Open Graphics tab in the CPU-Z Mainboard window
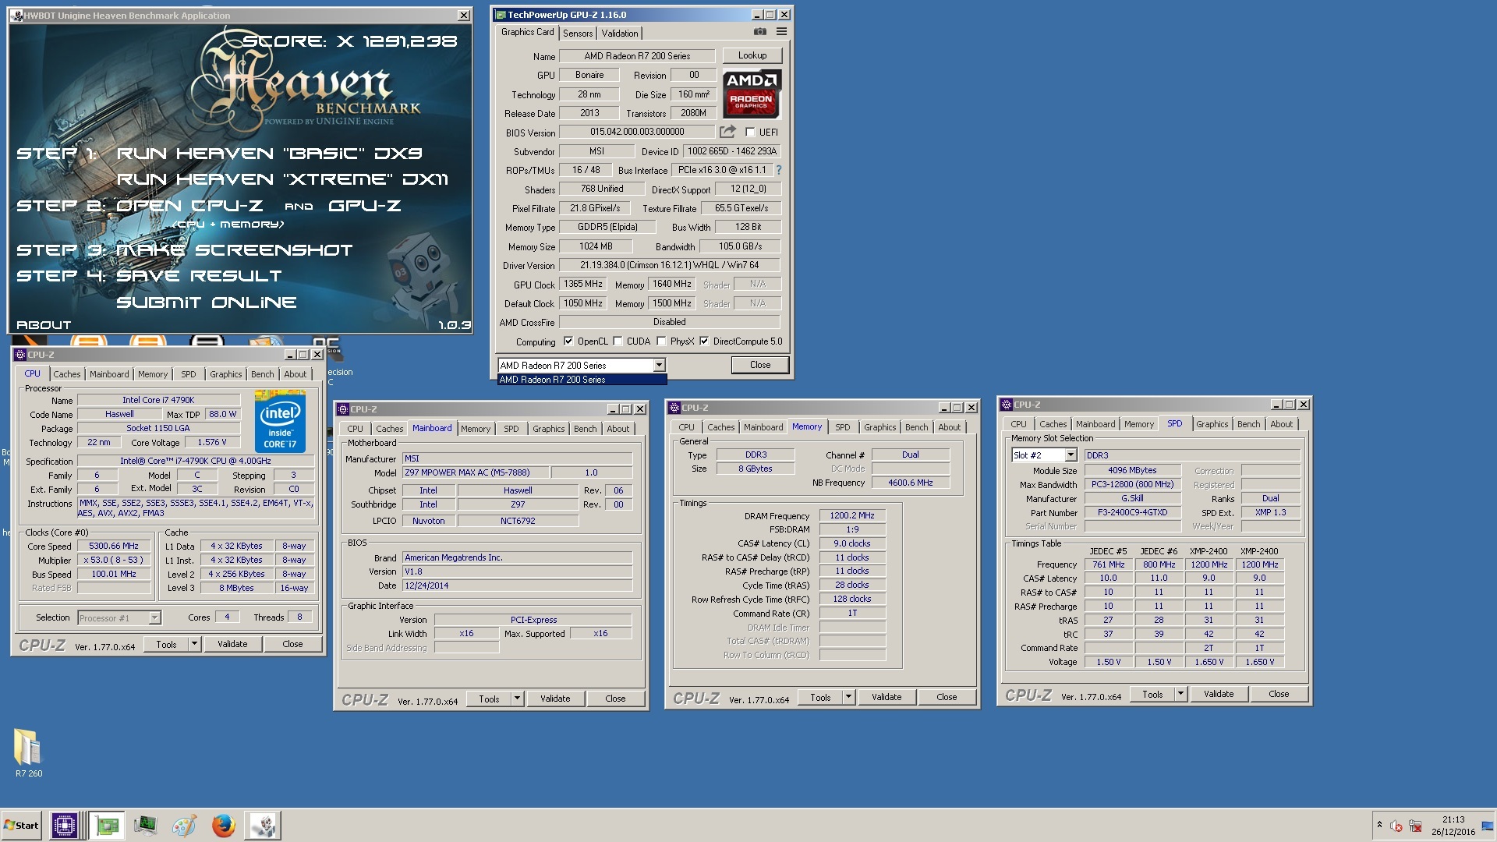Screen dimensions: 1497x842 coord(548,429)
